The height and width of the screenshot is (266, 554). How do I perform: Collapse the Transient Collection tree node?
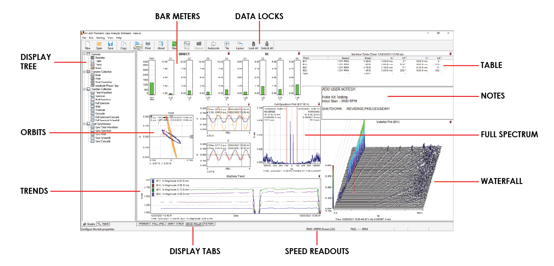(84, 71)
